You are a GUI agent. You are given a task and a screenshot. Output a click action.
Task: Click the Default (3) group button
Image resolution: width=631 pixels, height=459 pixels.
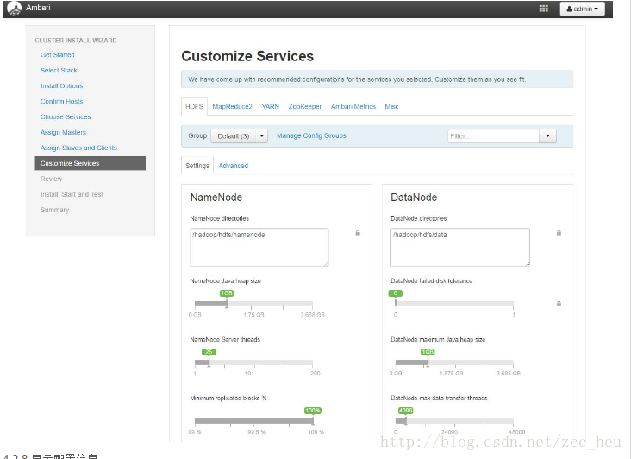[234, 136]
